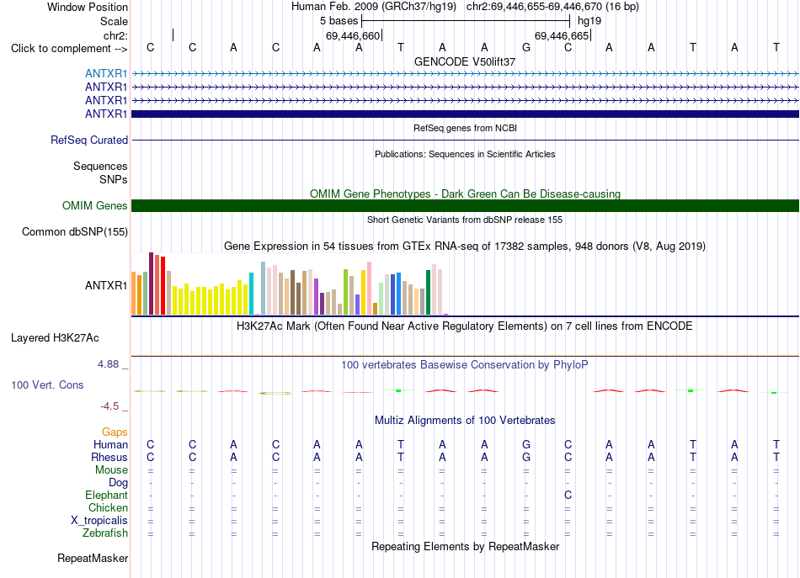The width and height of the screenshot is (800, 578).
Task: Select the Chicken species row label
Action: 108,507
